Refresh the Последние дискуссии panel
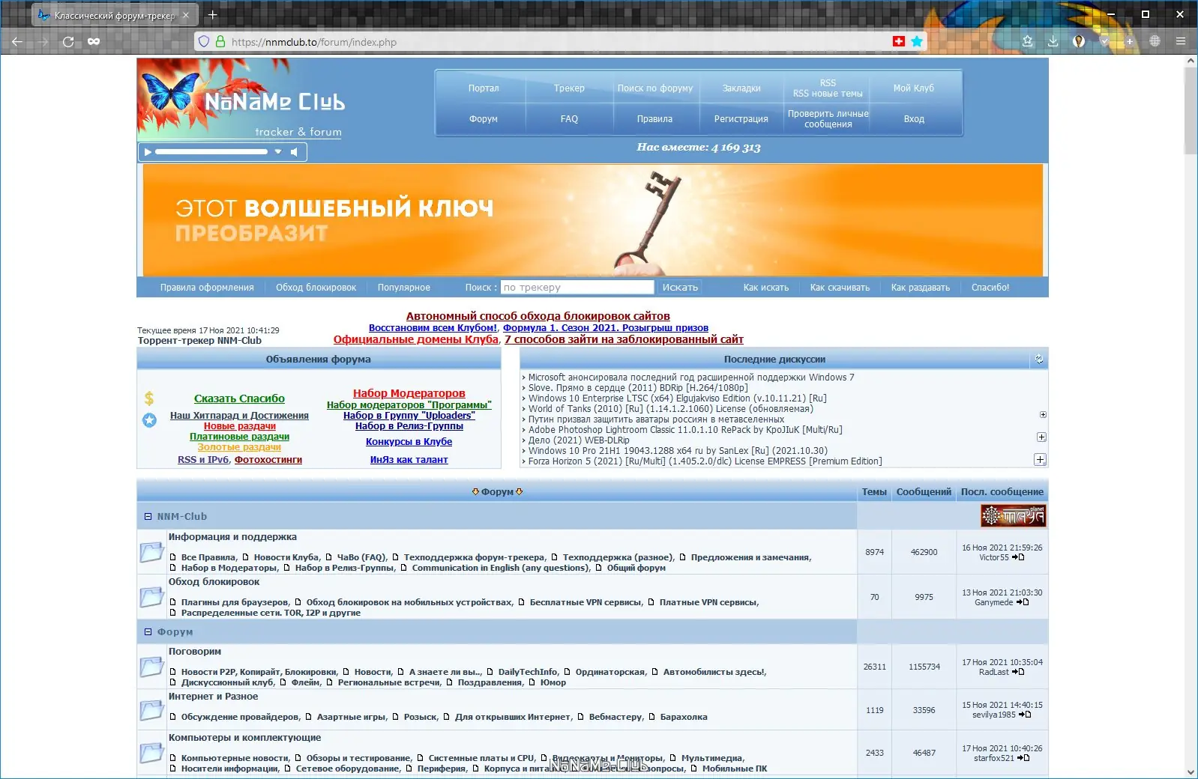The width and height of the screenshot is (1198, 779). [1039, 360]
